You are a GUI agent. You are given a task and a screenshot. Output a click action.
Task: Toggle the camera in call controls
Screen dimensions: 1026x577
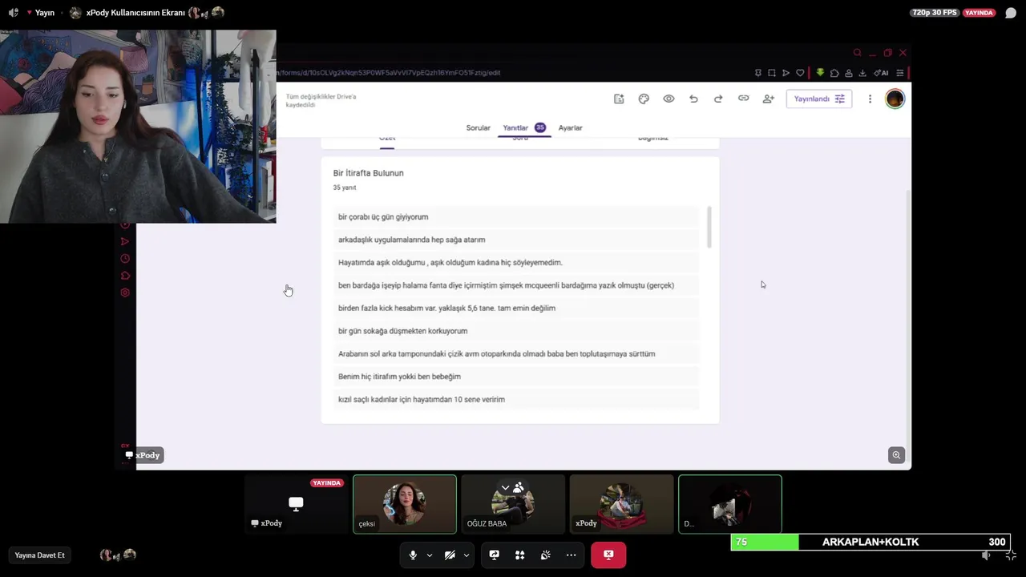tap(450, 555)
